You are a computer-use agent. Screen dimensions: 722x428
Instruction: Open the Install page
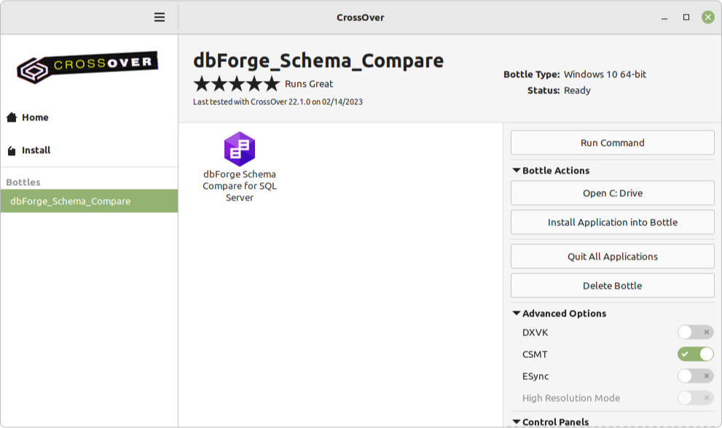point(36,150)
